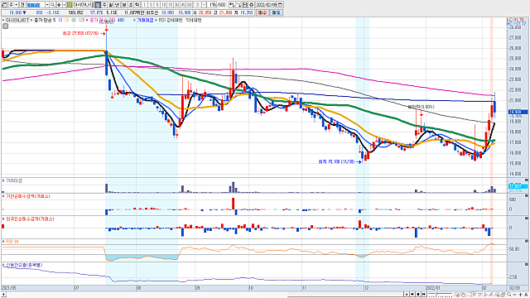Click the chart zoom slider at the bottom
This screenshot has width=530, height=298.
[441, 295]
